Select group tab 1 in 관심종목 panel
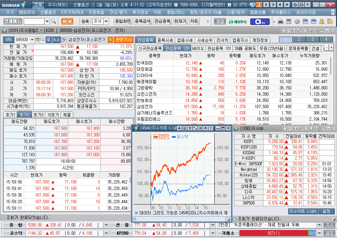The height and width of the screenshot is (238, 337). [286, 39]
